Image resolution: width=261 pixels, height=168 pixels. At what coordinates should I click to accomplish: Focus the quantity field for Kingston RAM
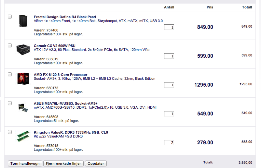[x=169, y=143]
